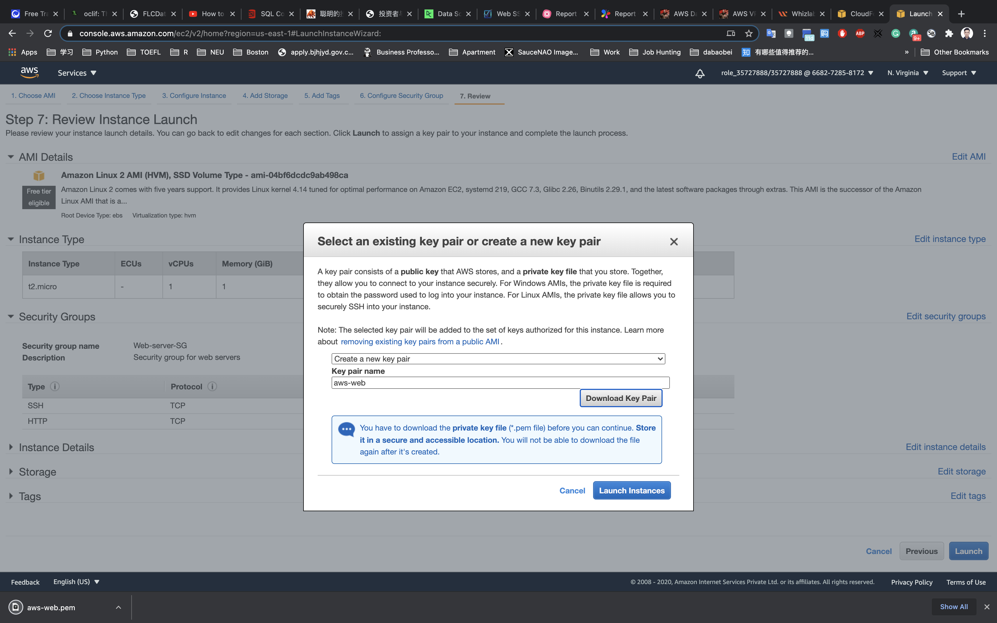The image size is (997, 623).
Task: Click the Chrome extensions puzzle icon
Action: point(949,33)
